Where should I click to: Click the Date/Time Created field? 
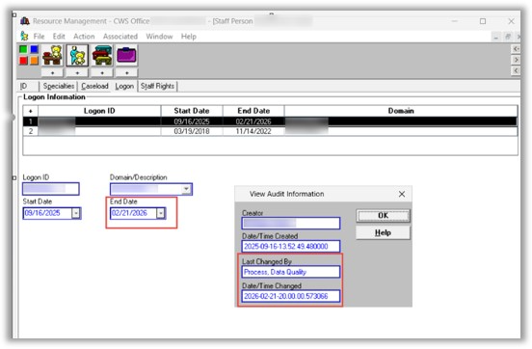291,247
